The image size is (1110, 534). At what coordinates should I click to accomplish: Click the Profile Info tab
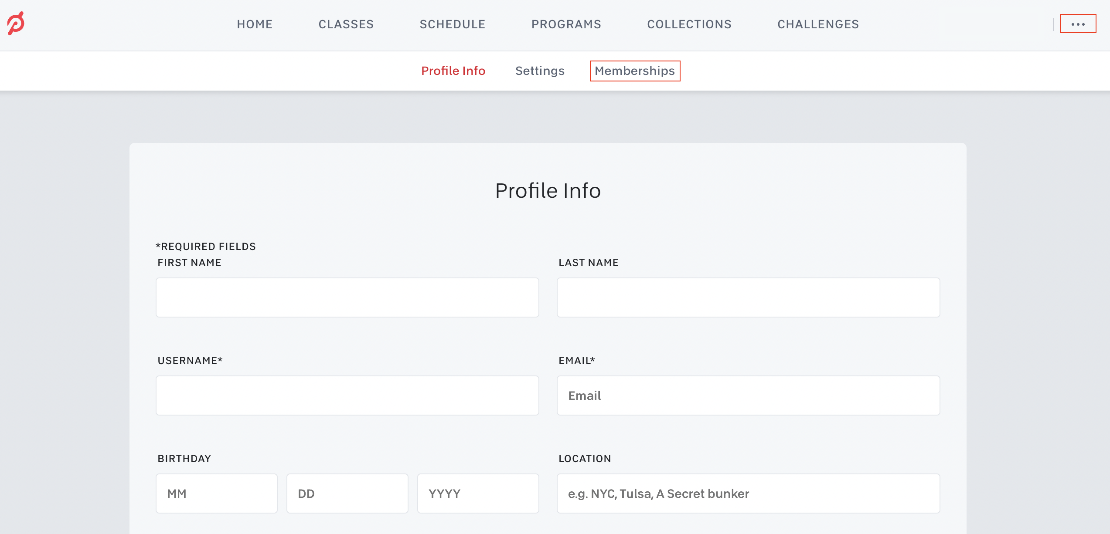(x=454, y=71)
